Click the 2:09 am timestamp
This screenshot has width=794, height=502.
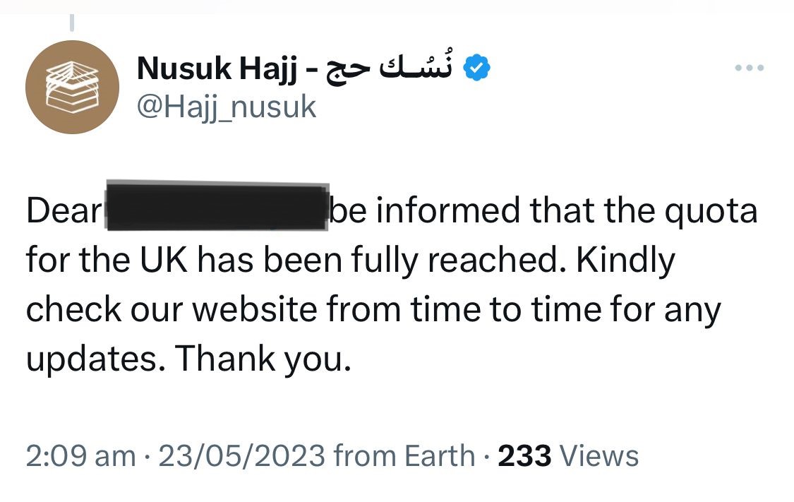[80, 456]
